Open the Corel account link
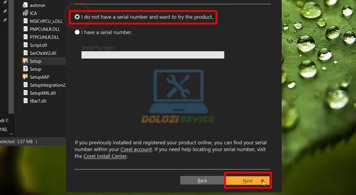 point(136,149)
